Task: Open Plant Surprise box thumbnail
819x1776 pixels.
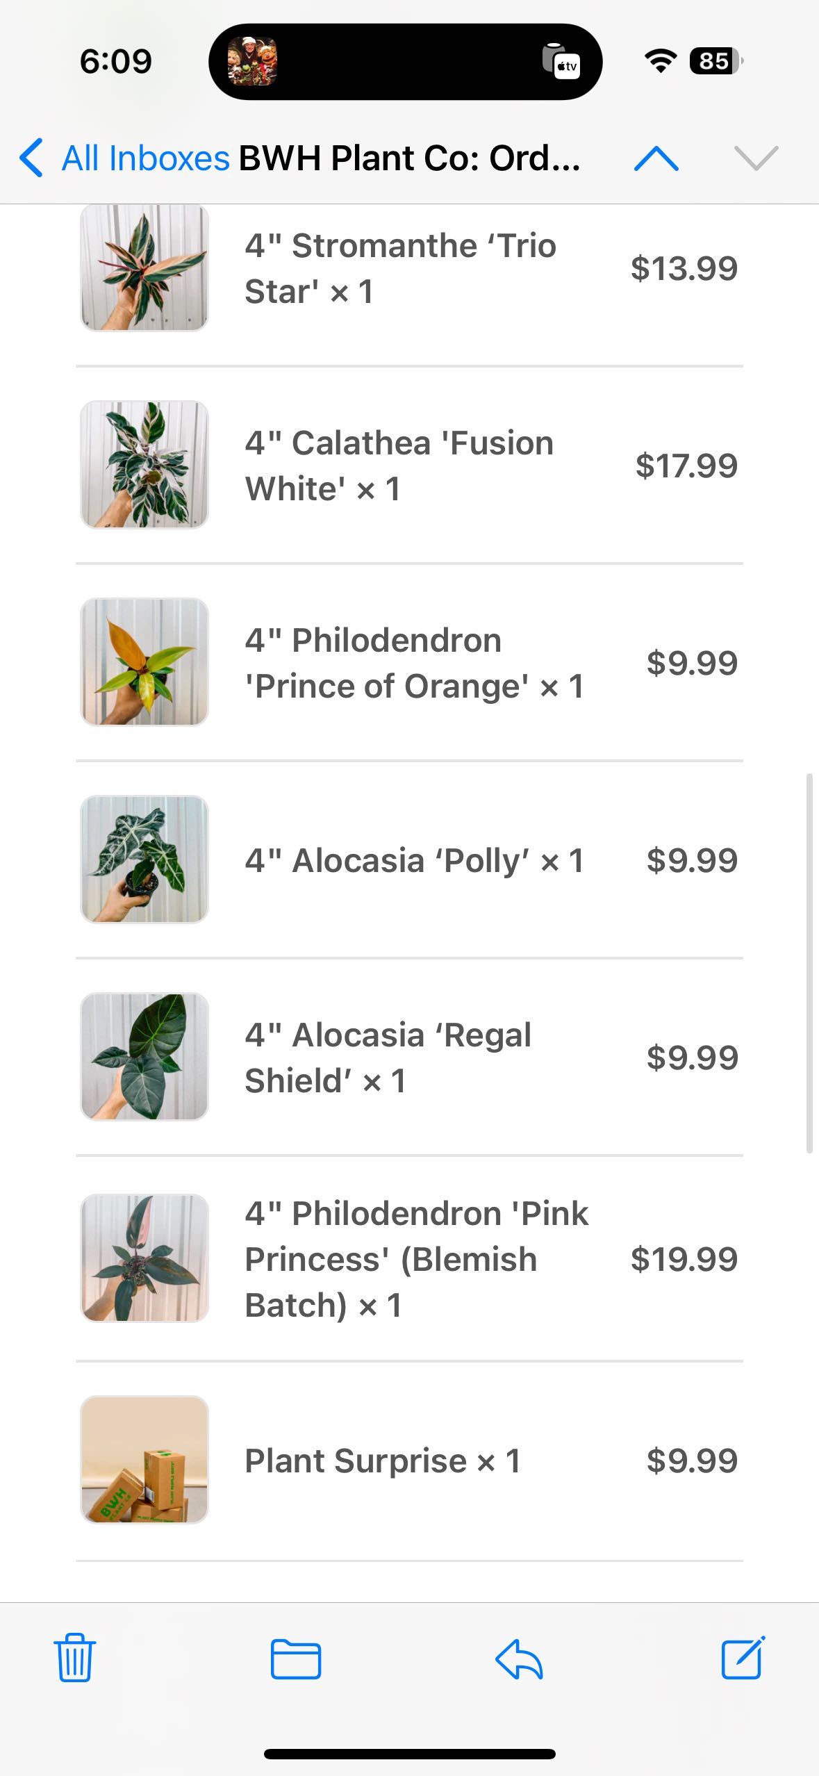Action: pyautogui.click(x=144, y=1460)
